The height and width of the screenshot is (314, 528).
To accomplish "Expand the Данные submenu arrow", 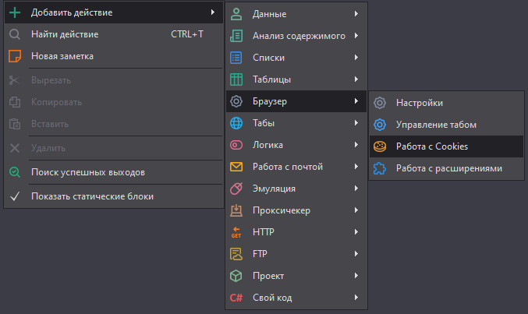I will [x=356, y=14].
